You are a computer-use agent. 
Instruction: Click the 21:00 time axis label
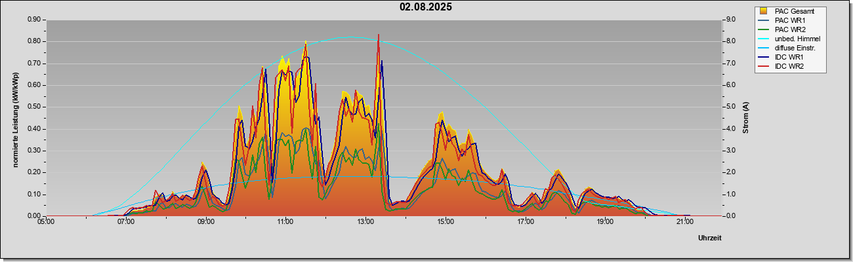(x=684, y=223)
